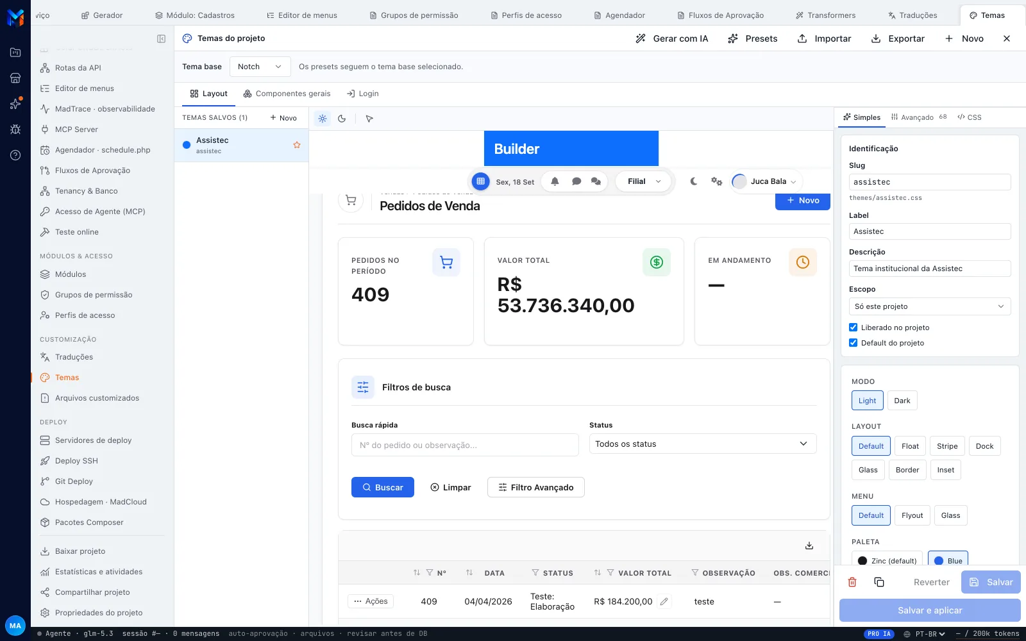Expand the Todos os status dropdown

pos(703,444)
